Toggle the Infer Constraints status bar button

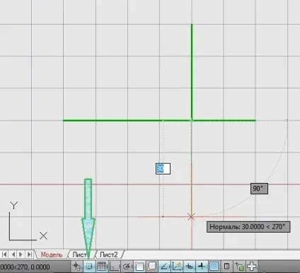point(77,267)
